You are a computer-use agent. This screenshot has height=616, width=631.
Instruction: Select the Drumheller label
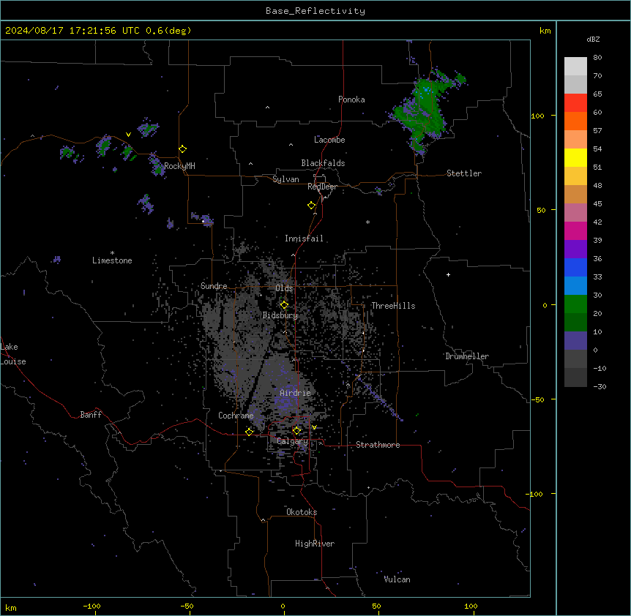467,356
